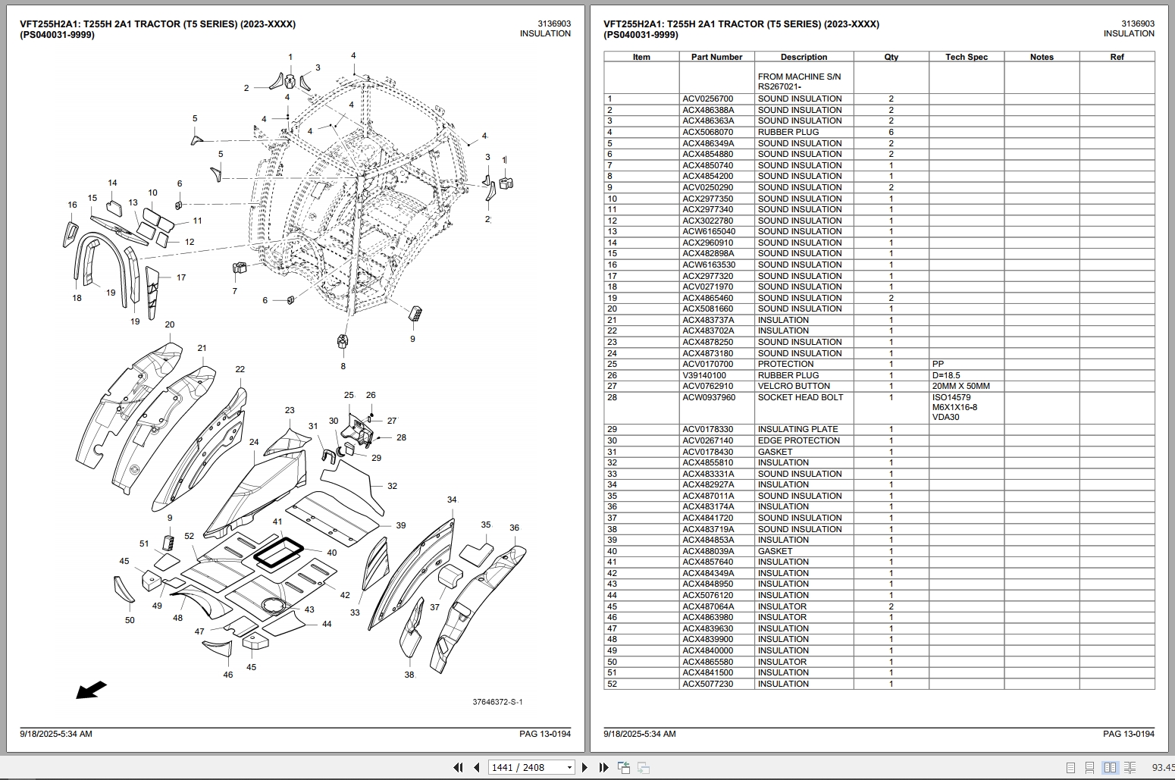
Task: Go to the previous page
Action: coord(476,767)
